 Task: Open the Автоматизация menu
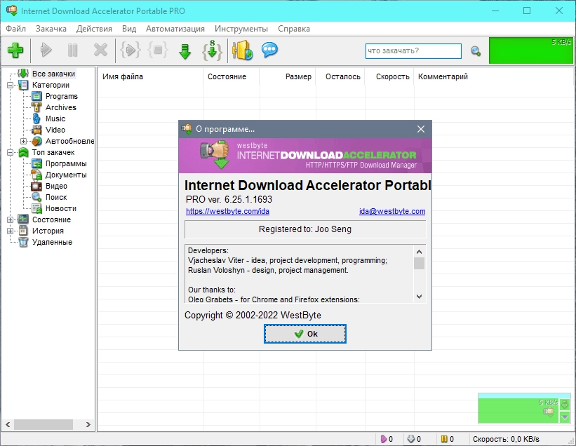tap(175, 29)
